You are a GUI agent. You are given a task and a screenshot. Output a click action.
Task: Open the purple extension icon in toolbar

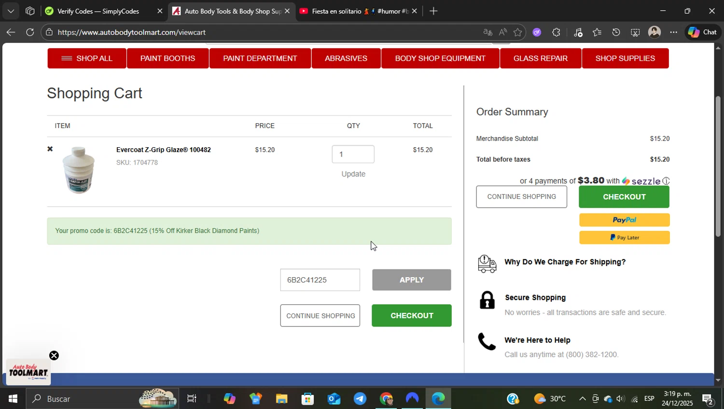[x=537, y=32]
